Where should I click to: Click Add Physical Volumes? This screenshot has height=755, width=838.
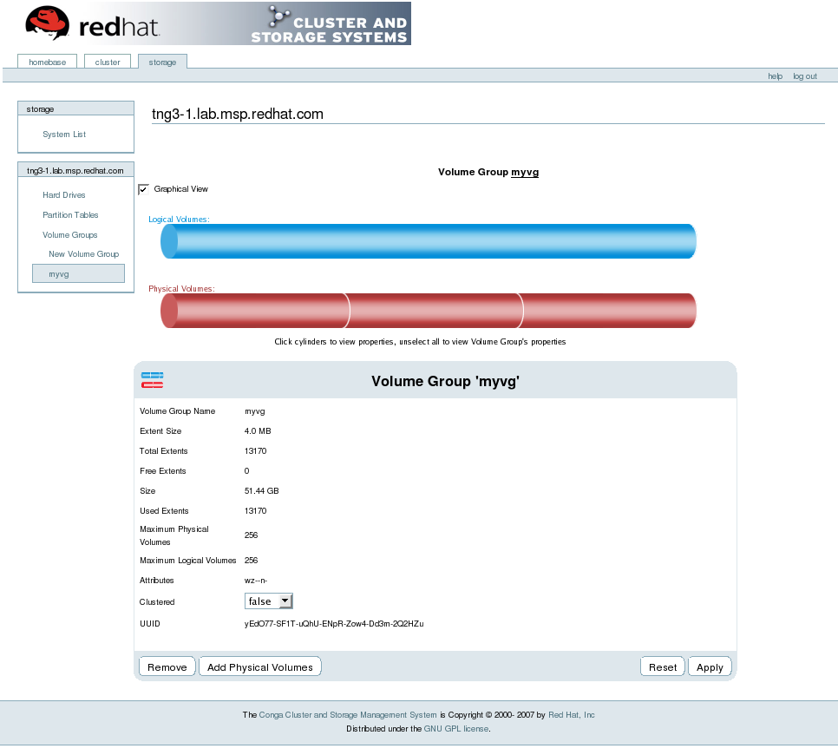[259, 666]
